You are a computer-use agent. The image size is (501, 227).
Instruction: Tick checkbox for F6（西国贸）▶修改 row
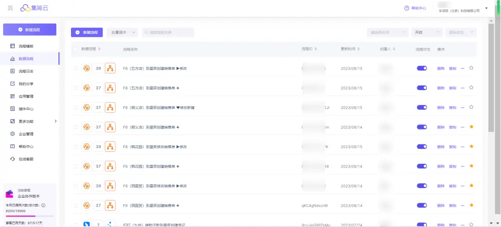pos(76,186)
